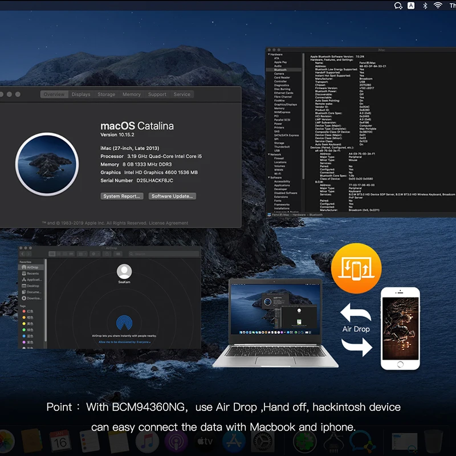Collapse the Software section disclosure triangle
456x456 pixels.
pos(269,177)
